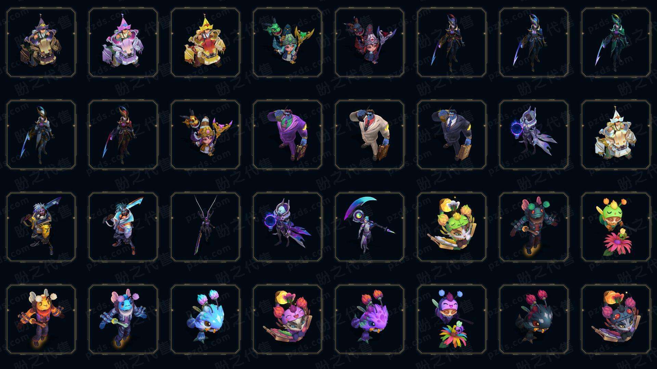The height and width of the screenshot is (369, 657).
Task: Click the green fish wizard girl skin
Action: click(287, 43)
